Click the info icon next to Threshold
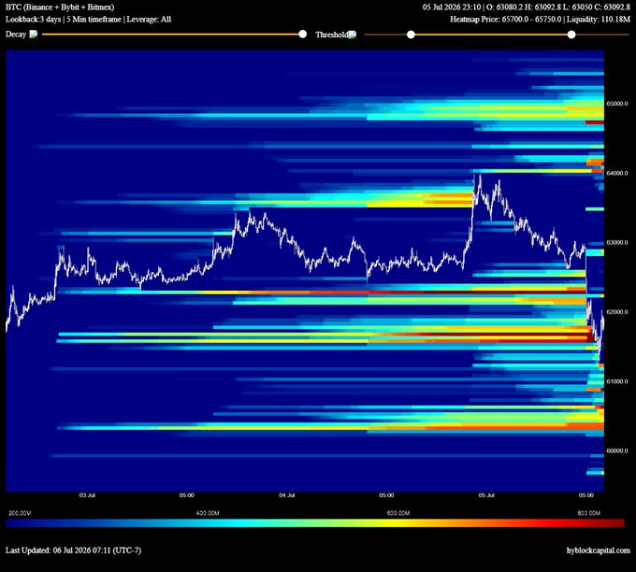 (353, 35)
